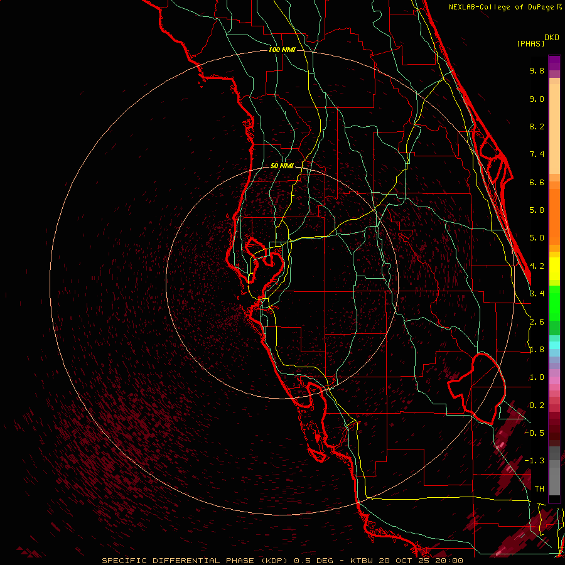Click the 5.0 legend value
The image size is (565, 565).
(x=537, y=238)
